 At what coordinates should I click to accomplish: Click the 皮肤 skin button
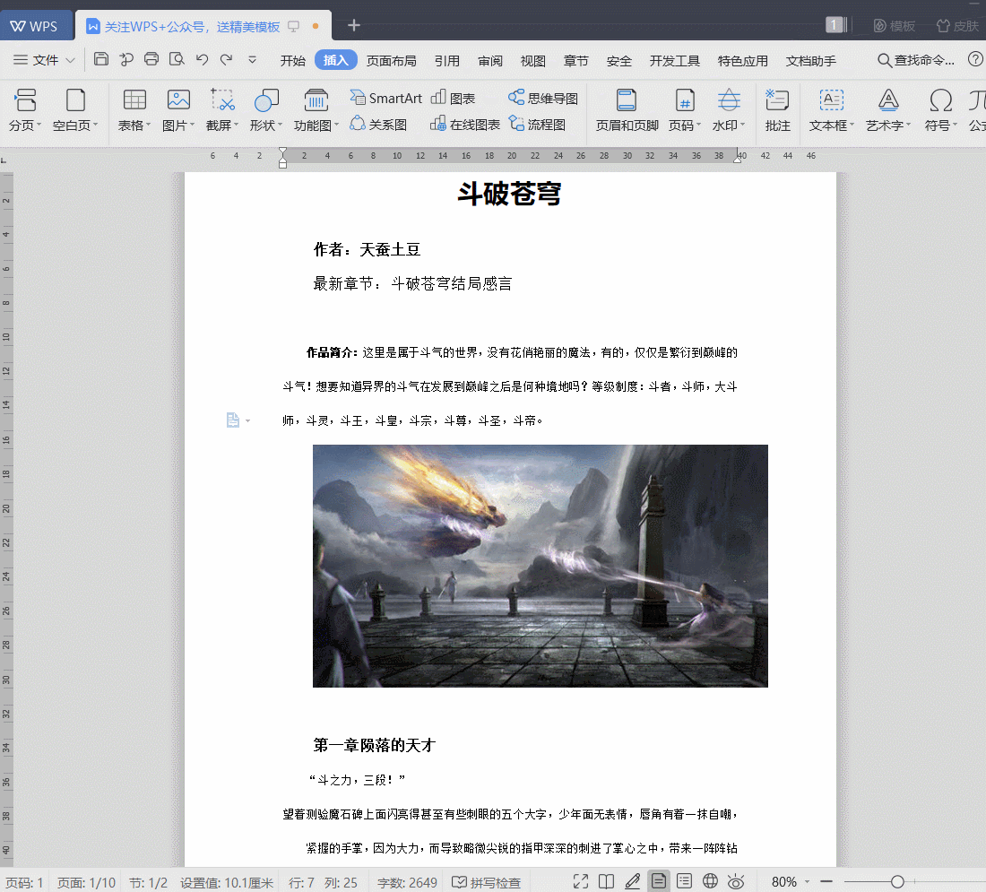pyautogui.click(x=957, y=26)
